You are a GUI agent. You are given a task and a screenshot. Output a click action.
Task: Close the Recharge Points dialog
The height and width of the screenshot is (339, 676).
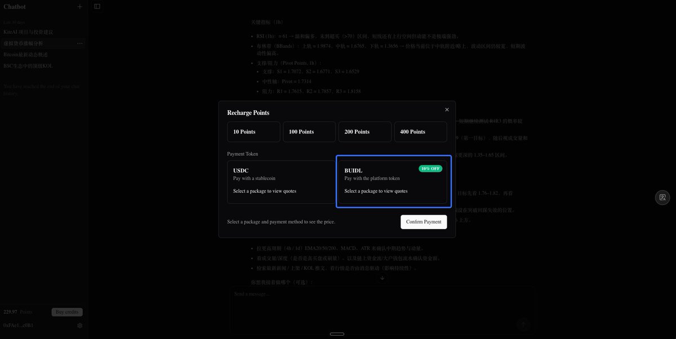[x=447, y=110]
